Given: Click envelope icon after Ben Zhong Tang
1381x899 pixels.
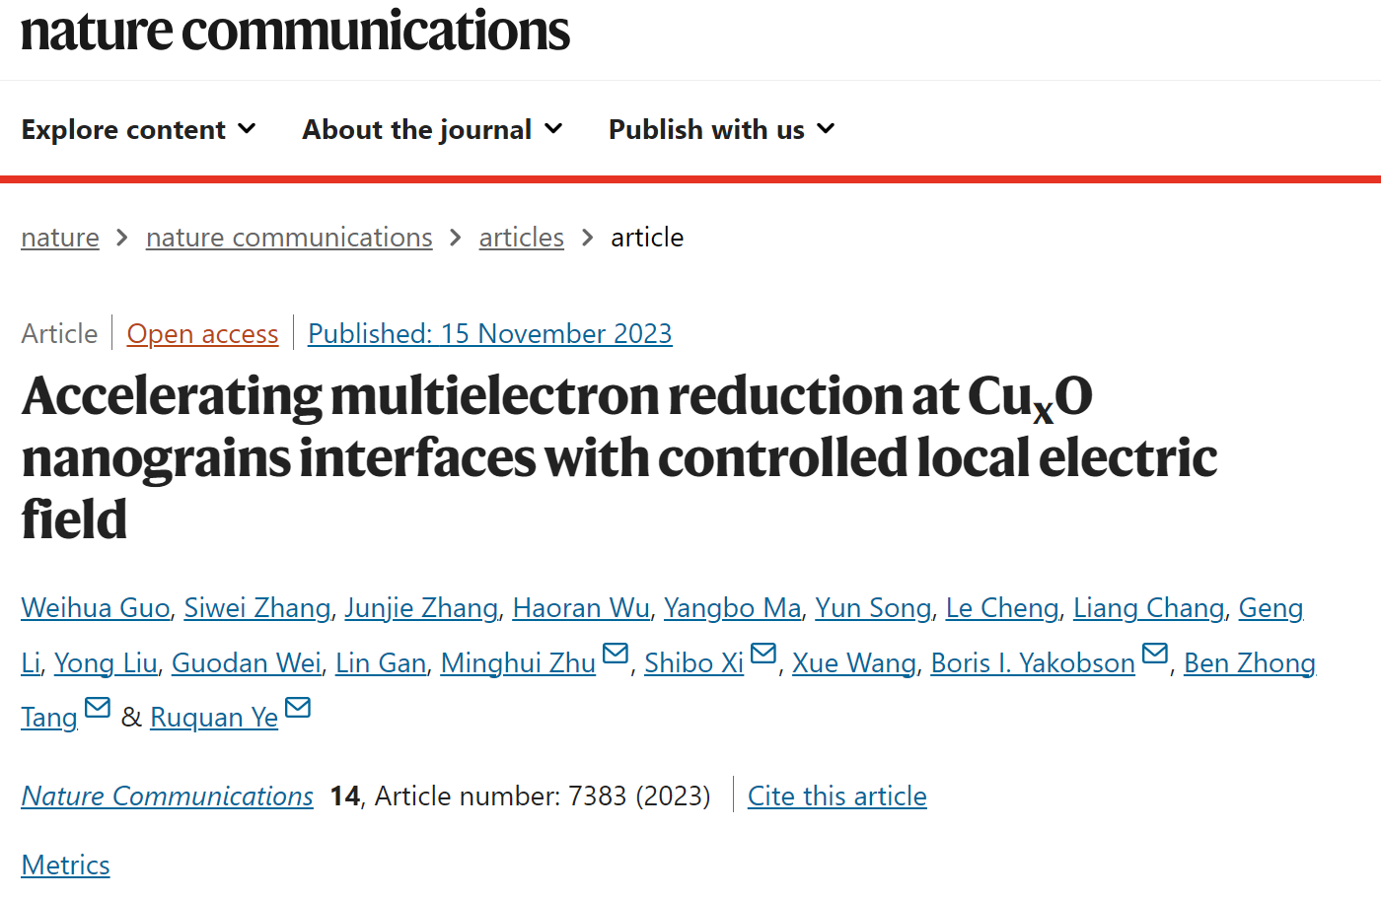Looking at the screenshot, I should click(x=98, y=708).
